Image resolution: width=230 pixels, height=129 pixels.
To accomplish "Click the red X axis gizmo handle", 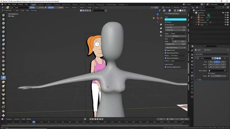I will (x=158, y=18).
